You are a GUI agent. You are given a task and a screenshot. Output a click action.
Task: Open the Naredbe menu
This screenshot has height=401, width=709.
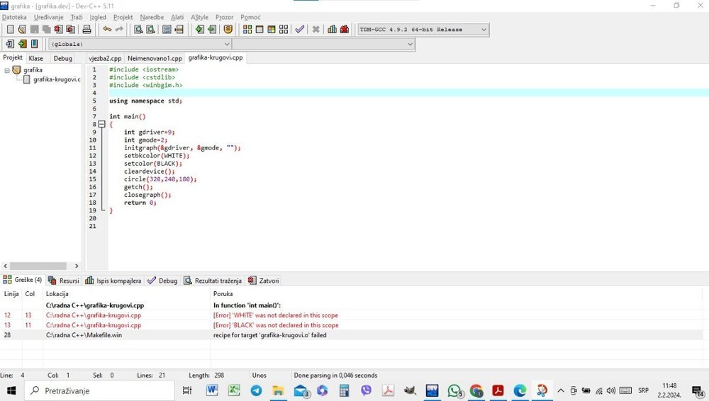152,17
